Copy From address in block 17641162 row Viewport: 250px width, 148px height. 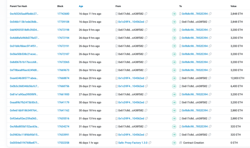coord(146,111)
